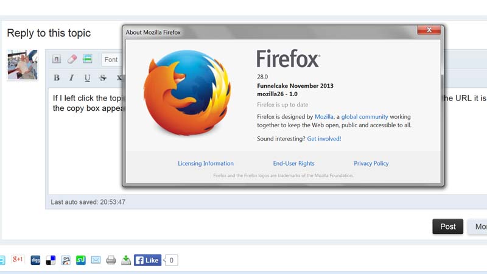Click the version number 28.0 text
The height and width of the screenshot is (274, 487).
pos(262,77)
